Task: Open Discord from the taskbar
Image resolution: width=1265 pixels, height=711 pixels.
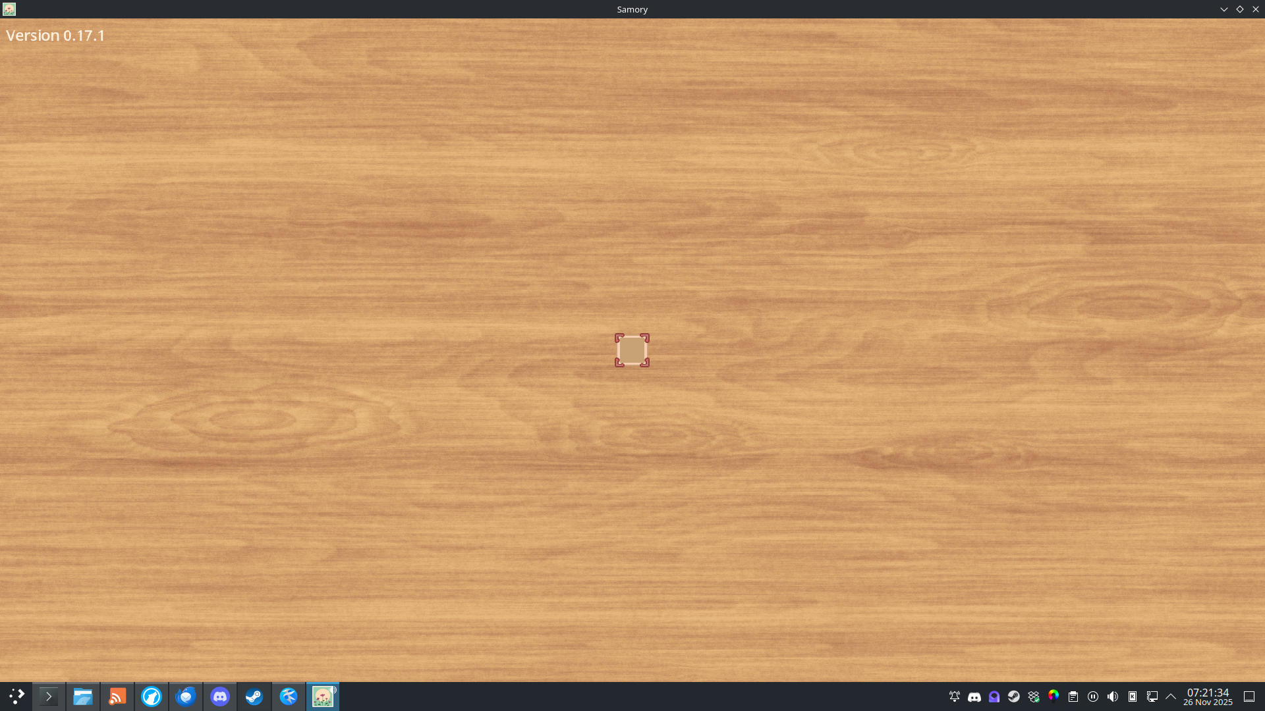Action: [220, 697]
